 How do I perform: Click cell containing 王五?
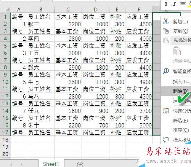(41, 53)
